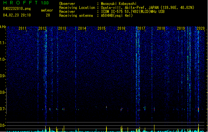208x132 pixels.
Task: Click the 'Observer' field label
Action: 67,4
